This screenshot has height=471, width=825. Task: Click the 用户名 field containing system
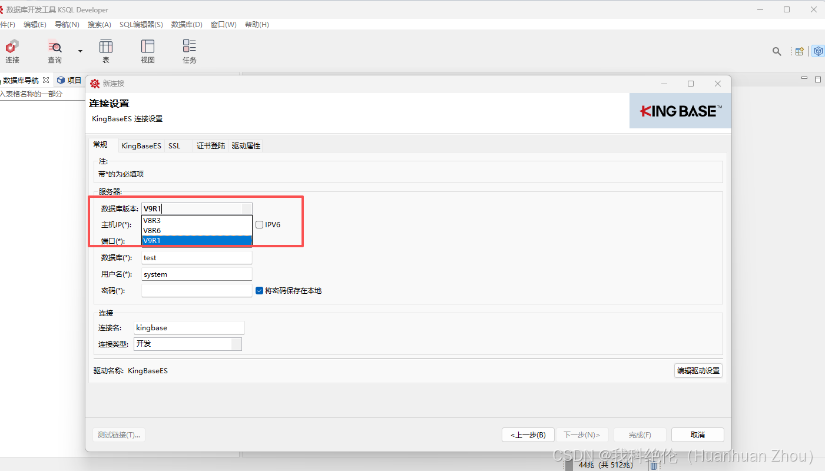tap(197, 274)
